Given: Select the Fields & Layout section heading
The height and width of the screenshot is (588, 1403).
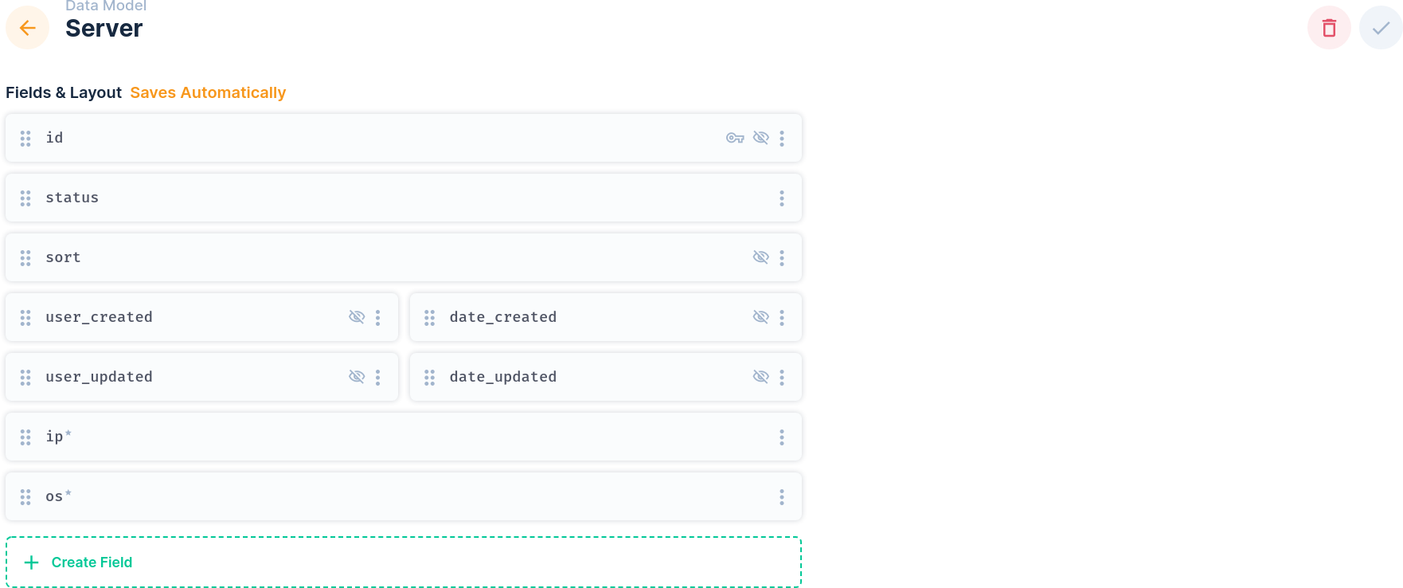Looking at the screenshot, I should 64,92.
